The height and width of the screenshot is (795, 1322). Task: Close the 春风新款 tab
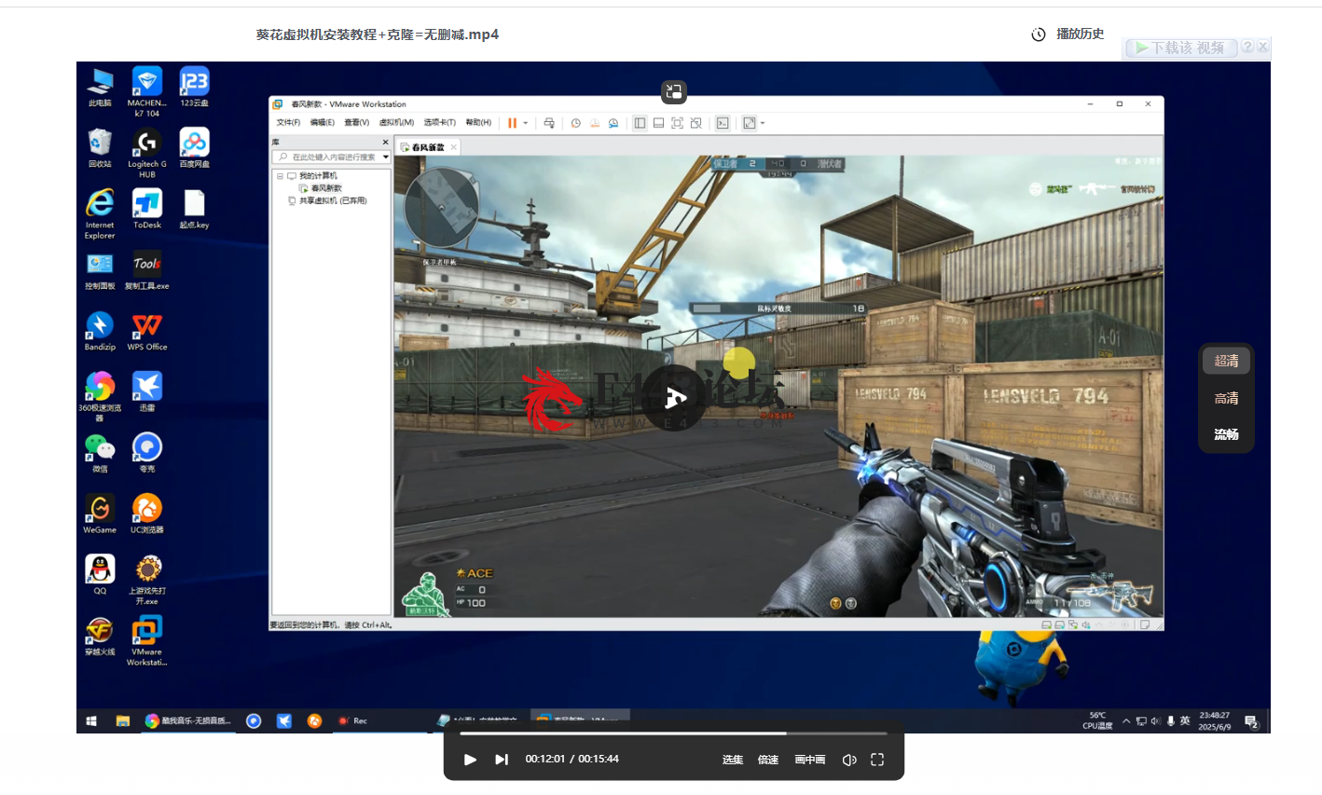(x=454, y=147)
